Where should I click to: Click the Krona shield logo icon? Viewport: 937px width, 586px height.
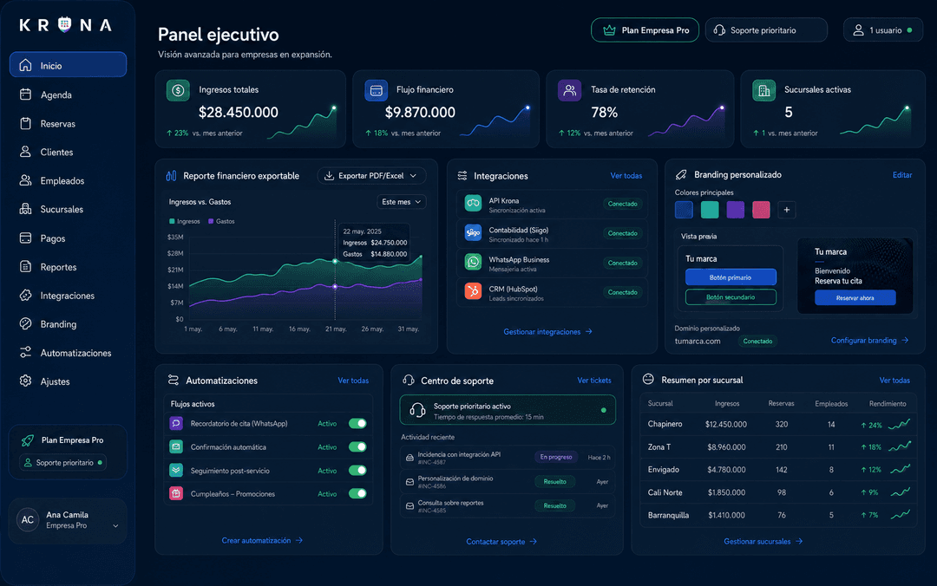(x=64, y=24)
